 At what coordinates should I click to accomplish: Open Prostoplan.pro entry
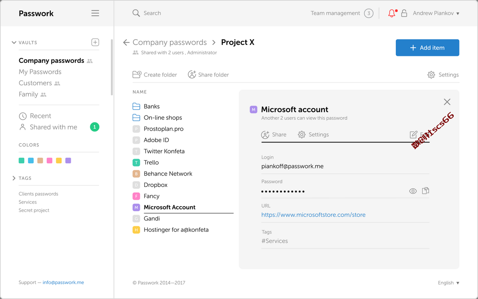tap(164, 129)
